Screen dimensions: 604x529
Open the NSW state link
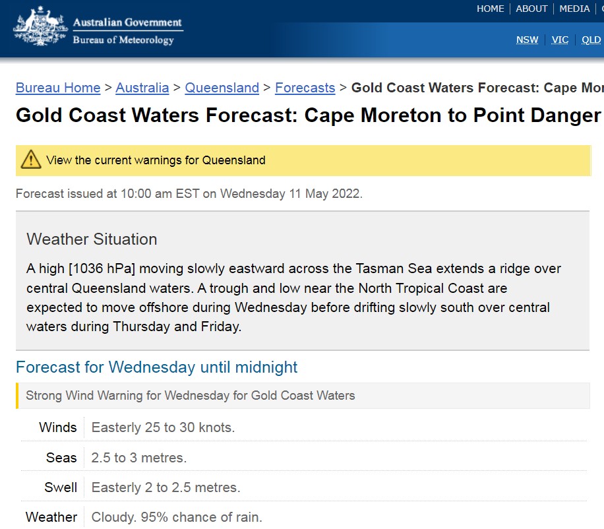(x=527, y=40)
